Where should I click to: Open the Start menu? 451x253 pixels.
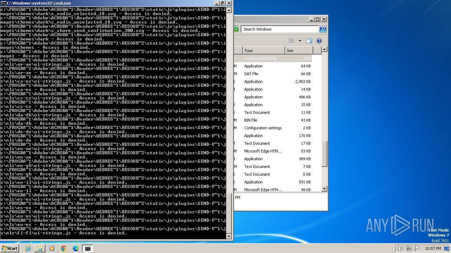click(10, 248)
